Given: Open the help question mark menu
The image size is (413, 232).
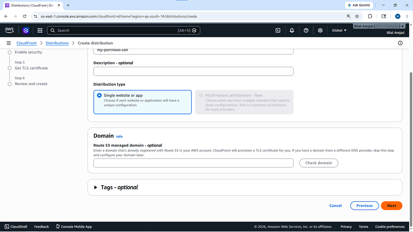Looking at the screenshot, I should tap(306, 30).
